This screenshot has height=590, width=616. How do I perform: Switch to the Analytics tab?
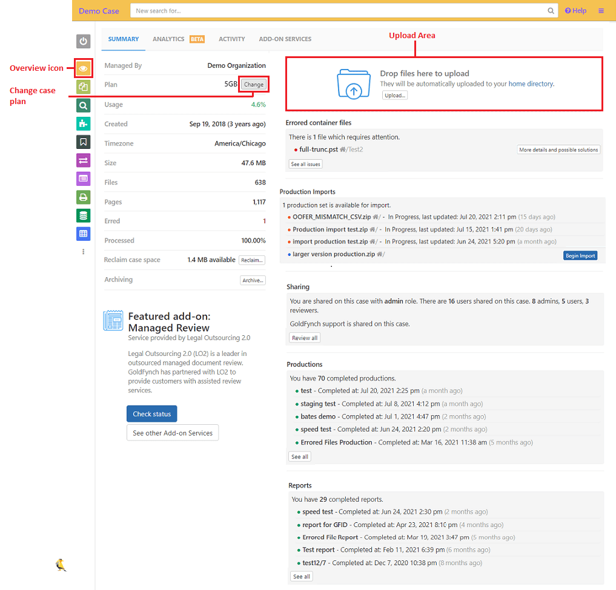coord(168,39)
